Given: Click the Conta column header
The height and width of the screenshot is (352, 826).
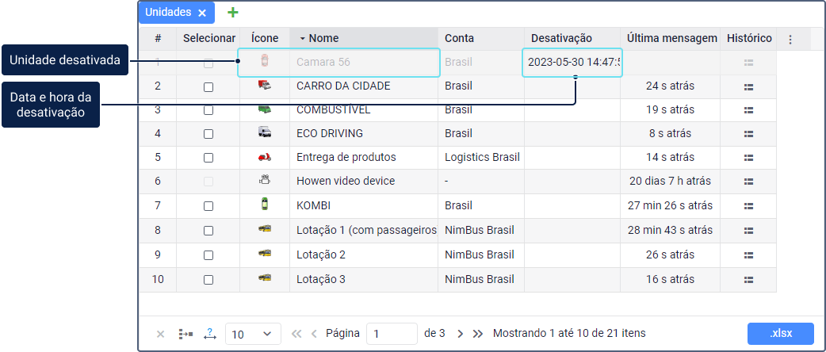Looking at the screenshot, I should (x=460, y=38).
